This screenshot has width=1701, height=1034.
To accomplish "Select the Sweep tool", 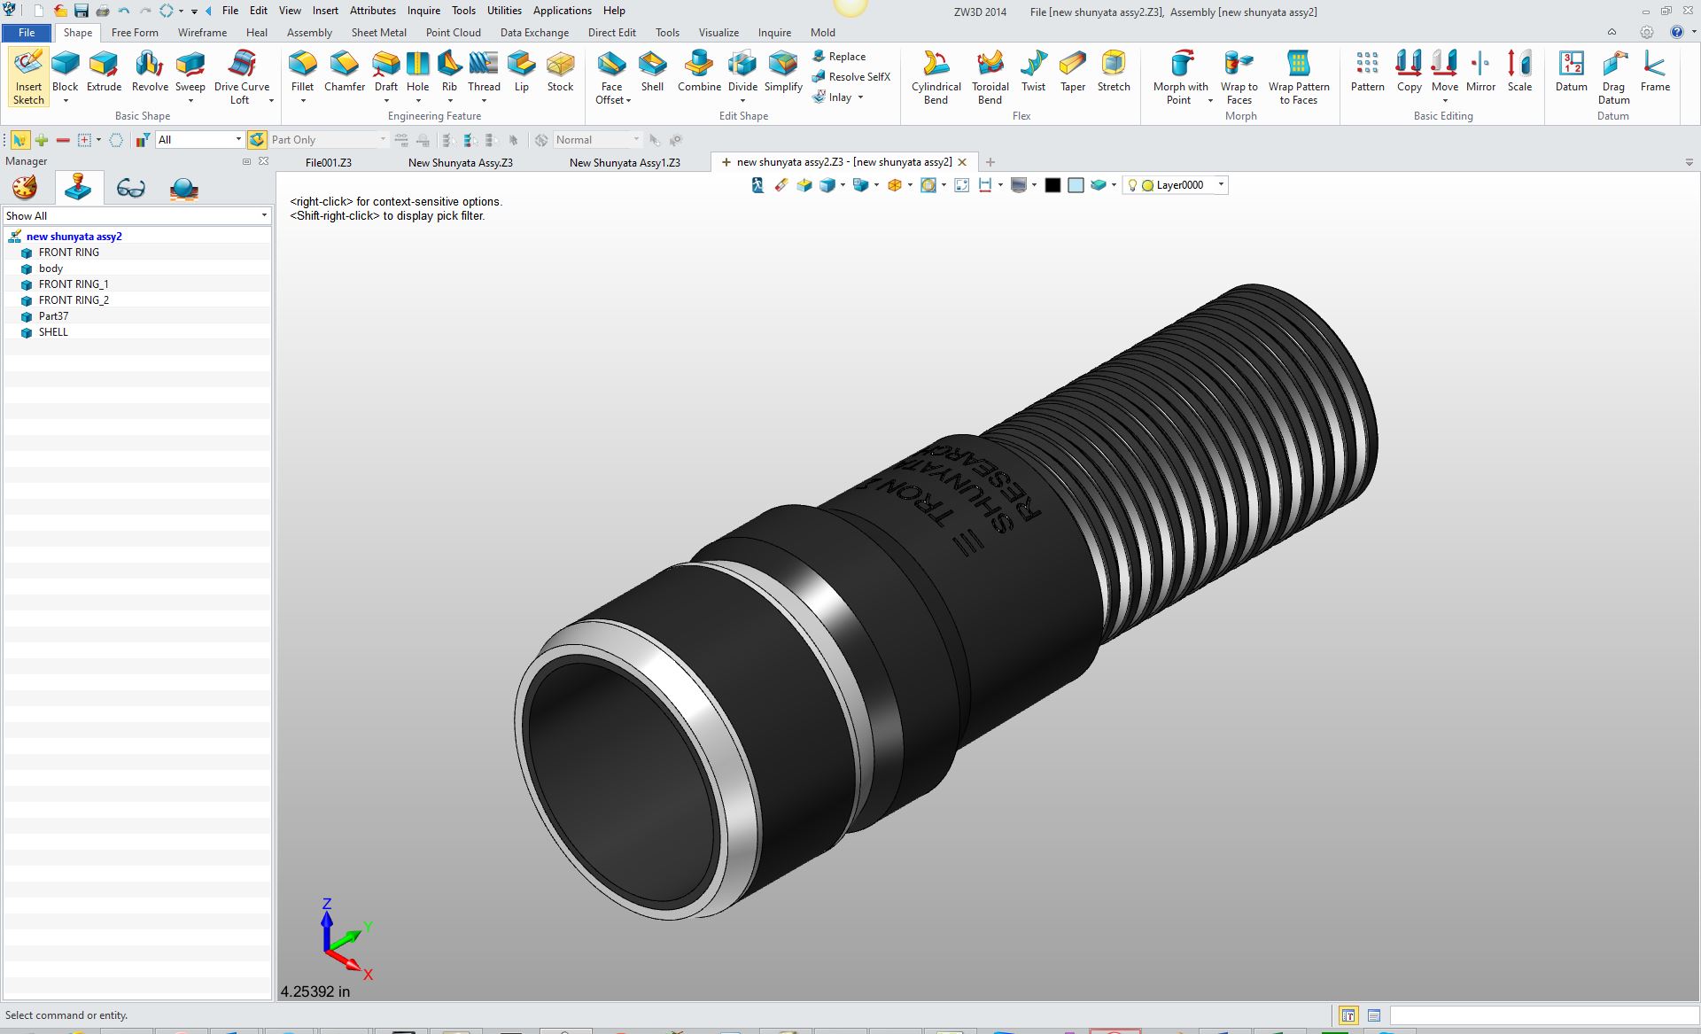I will pos(190,72).
